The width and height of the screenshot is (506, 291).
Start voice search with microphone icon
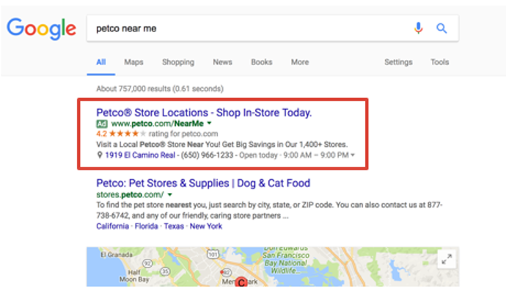point(418,29)
